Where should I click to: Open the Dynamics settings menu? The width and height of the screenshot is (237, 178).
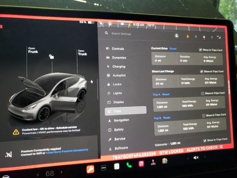tap(116, 58)
